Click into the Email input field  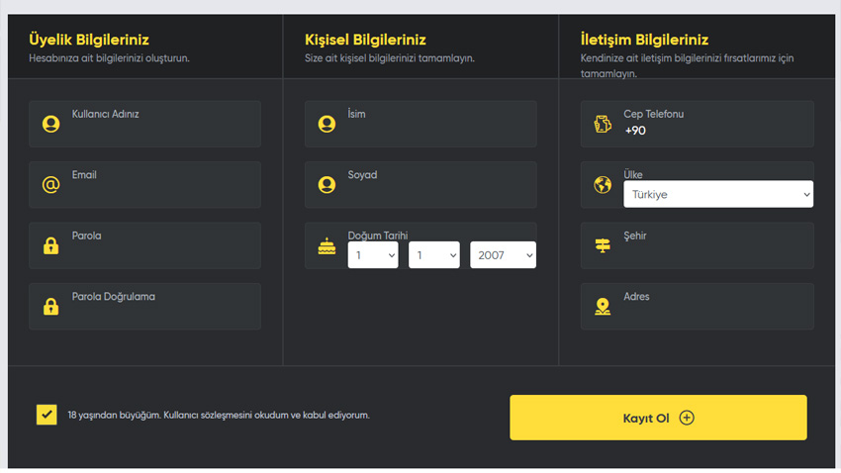tap(158, 191)
